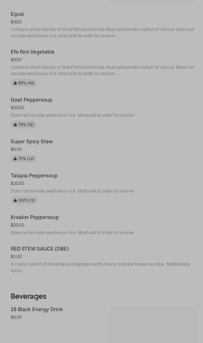Screen dimensions: 203x343
Task: Click Kroaker Peppersoup $20.00 price
Action: click(x=17, y=225)
